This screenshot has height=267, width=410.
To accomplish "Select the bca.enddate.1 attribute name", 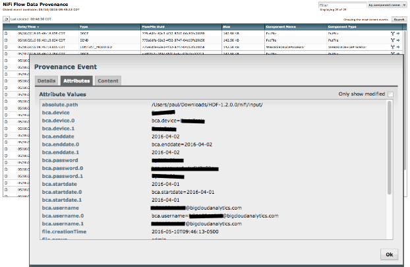I will 61,152.
